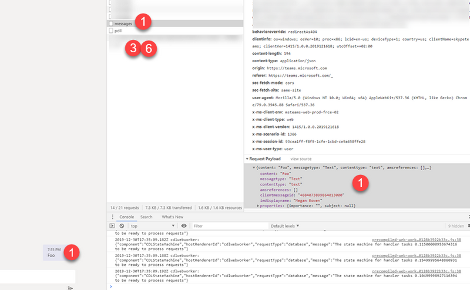Click the console Filter input field
The width and height of the screenshot is (470, 290).
229,225
